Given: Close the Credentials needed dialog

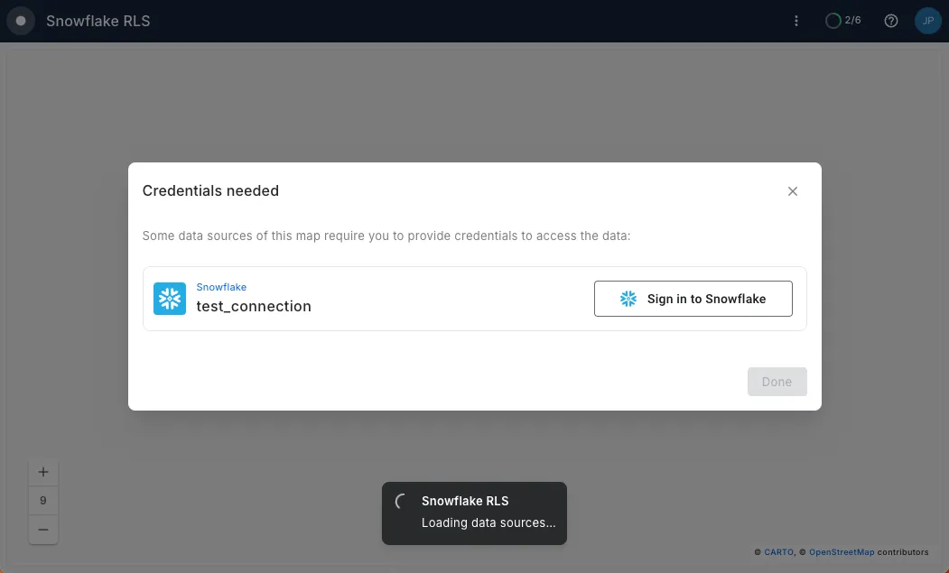Looking at the screenshot, I should tap(793, 190).
